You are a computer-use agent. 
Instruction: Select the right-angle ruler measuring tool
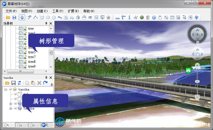click(x=123, y=17)
